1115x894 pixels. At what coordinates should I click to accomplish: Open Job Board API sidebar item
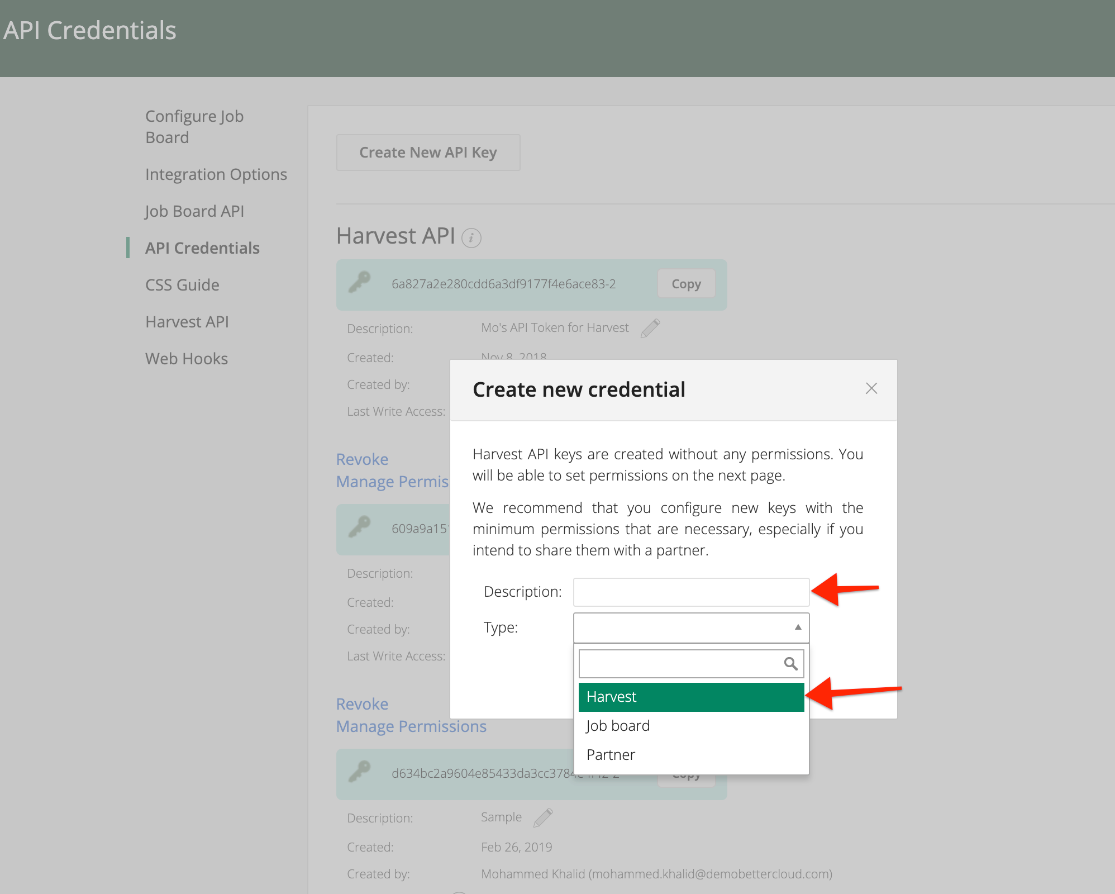[x=194, y=211]
